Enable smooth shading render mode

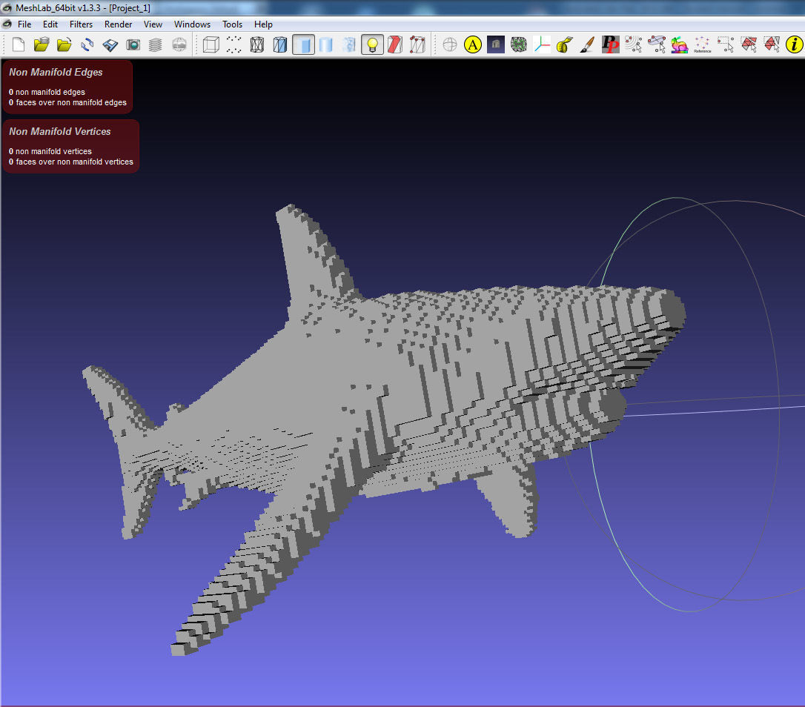point(326,44)
